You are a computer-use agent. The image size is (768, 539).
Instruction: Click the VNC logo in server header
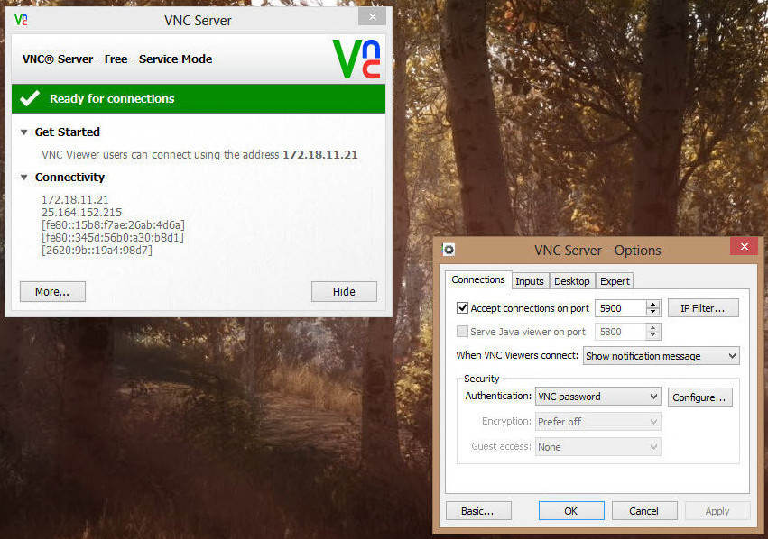click(356, 59)
